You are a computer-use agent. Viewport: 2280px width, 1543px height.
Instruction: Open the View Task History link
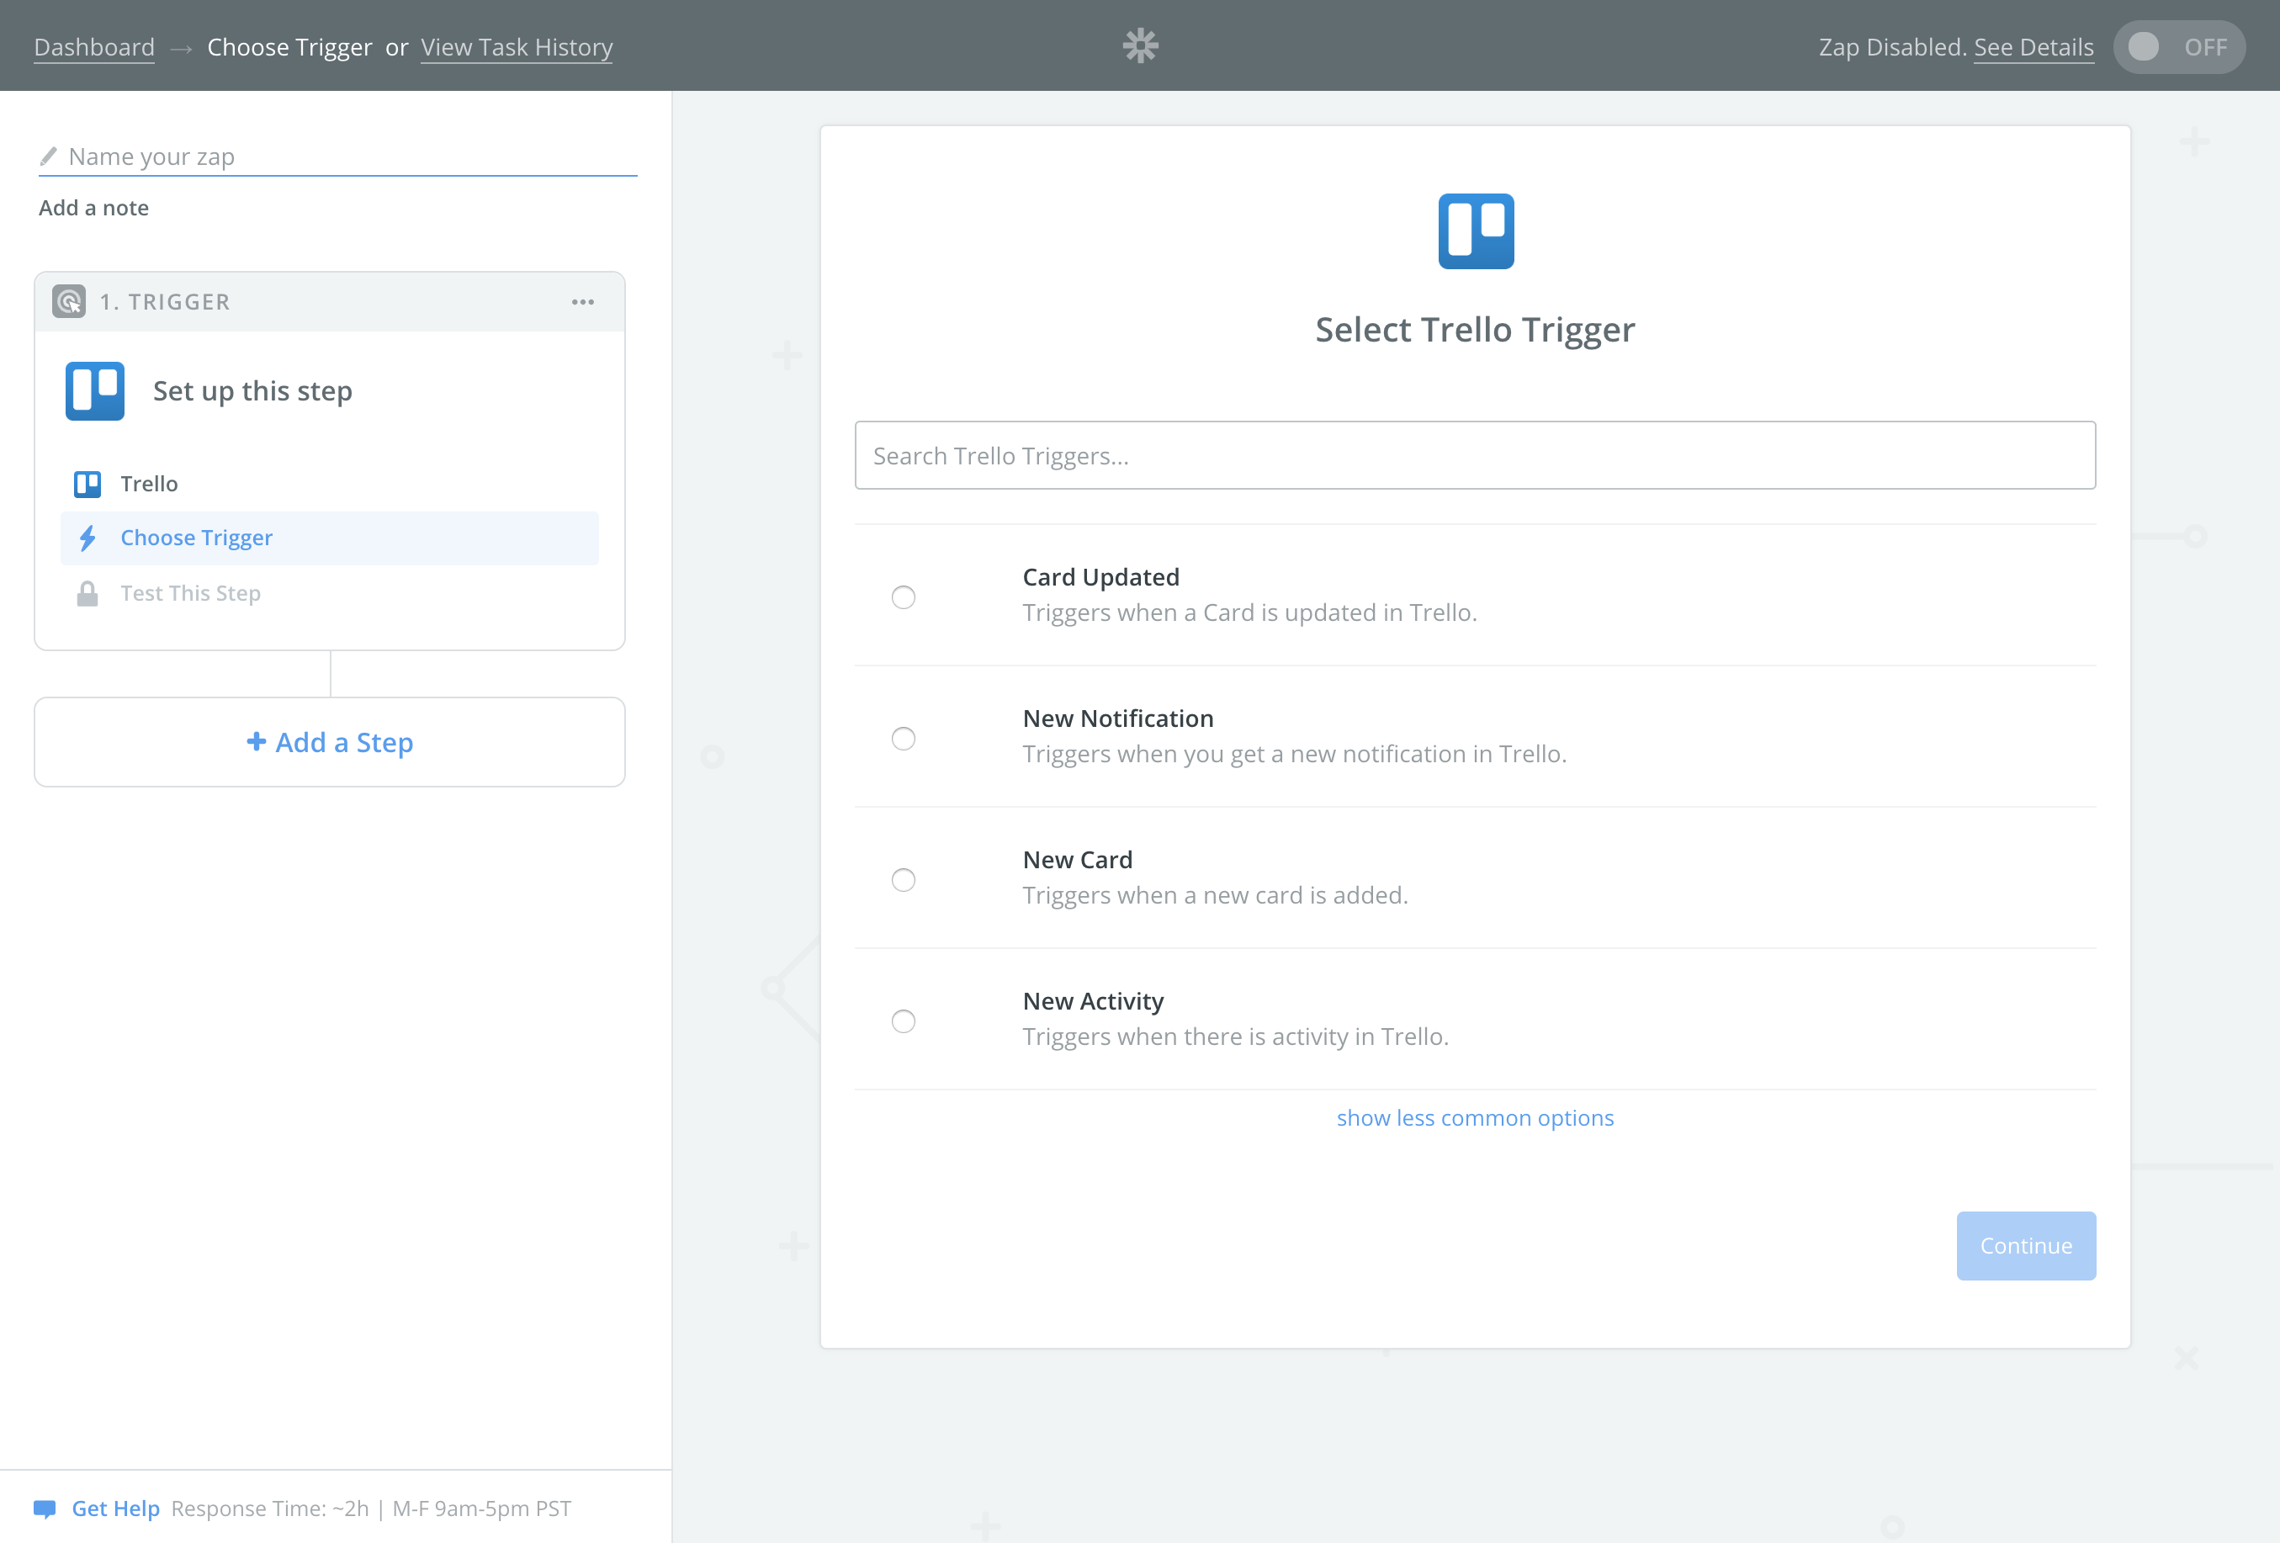(516, 47)
